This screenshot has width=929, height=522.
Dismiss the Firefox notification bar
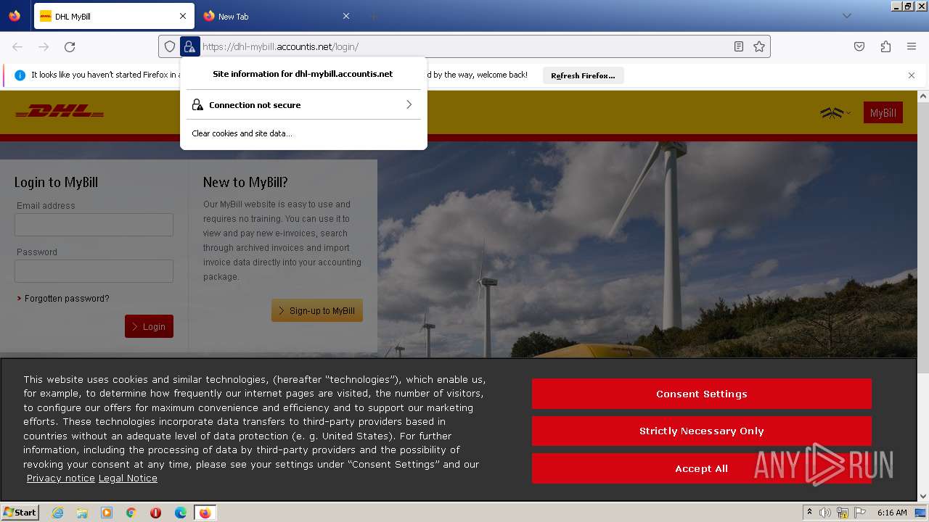(x=912, y=75)
